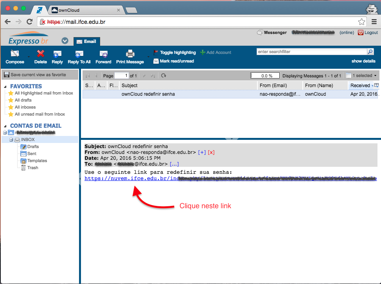The width and height of the screenshot is (381, 284).
Task: Open the Expresso application dropdown arrow
Action: point(65,41)
